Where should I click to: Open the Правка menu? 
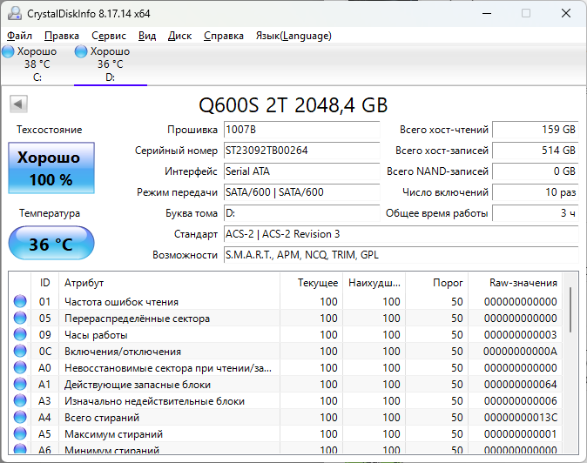coord(62,36)
